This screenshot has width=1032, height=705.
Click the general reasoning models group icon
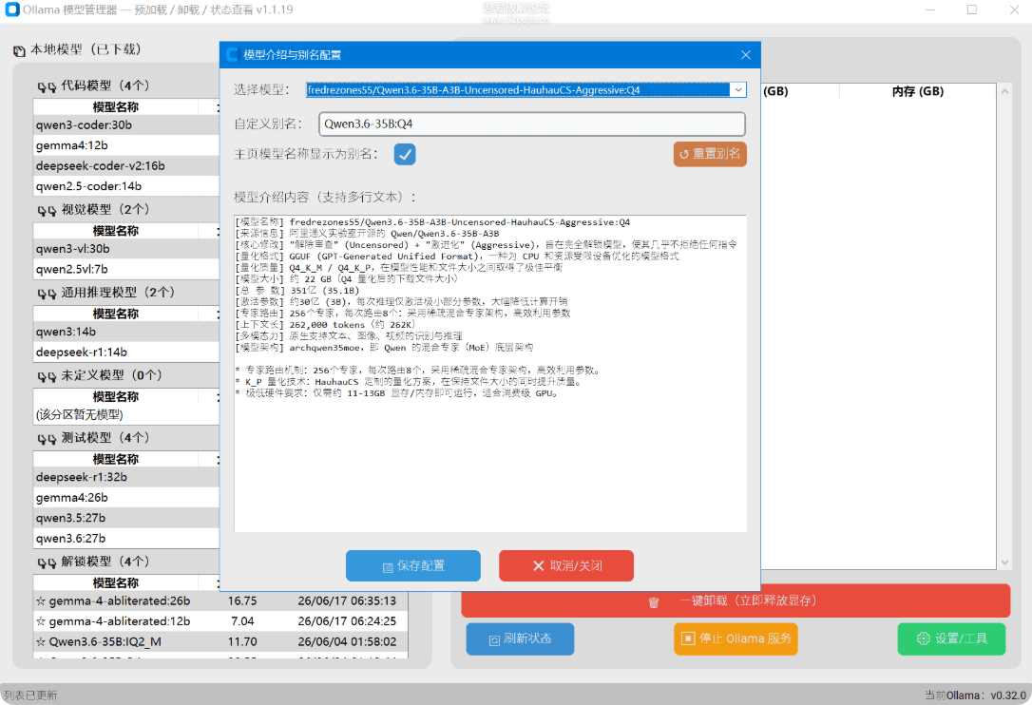[x=47, y=294]
